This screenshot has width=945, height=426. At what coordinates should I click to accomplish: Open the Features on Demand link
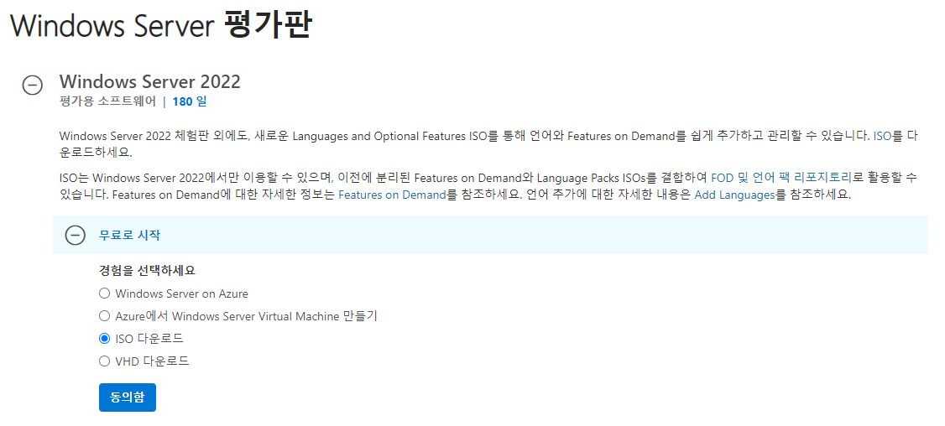click(392, 195)
